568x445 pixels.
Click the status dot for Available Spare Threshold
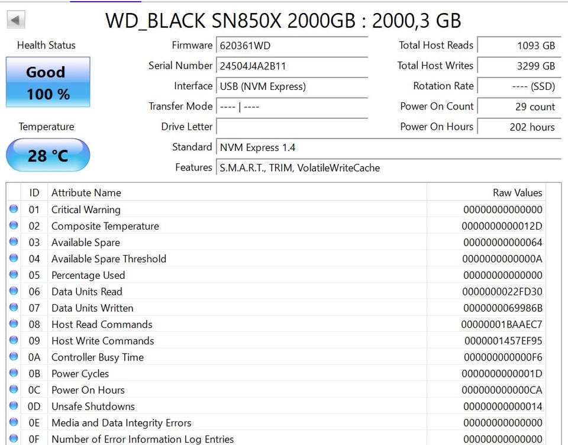click(x=14, y=257)
